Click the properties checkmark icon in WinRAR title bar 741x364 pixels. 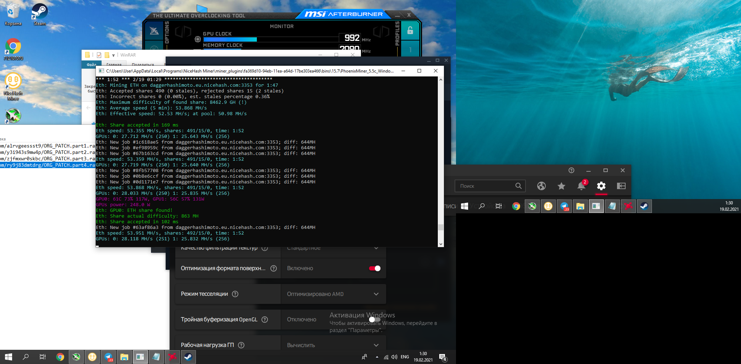click(99, 55)
